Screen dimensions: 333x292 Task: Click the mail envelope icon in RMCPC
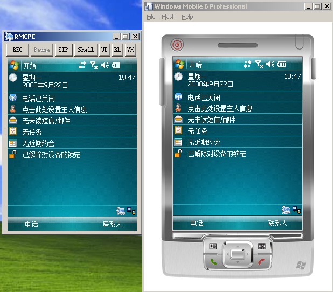pyautogui.click(x=13, y=121)
